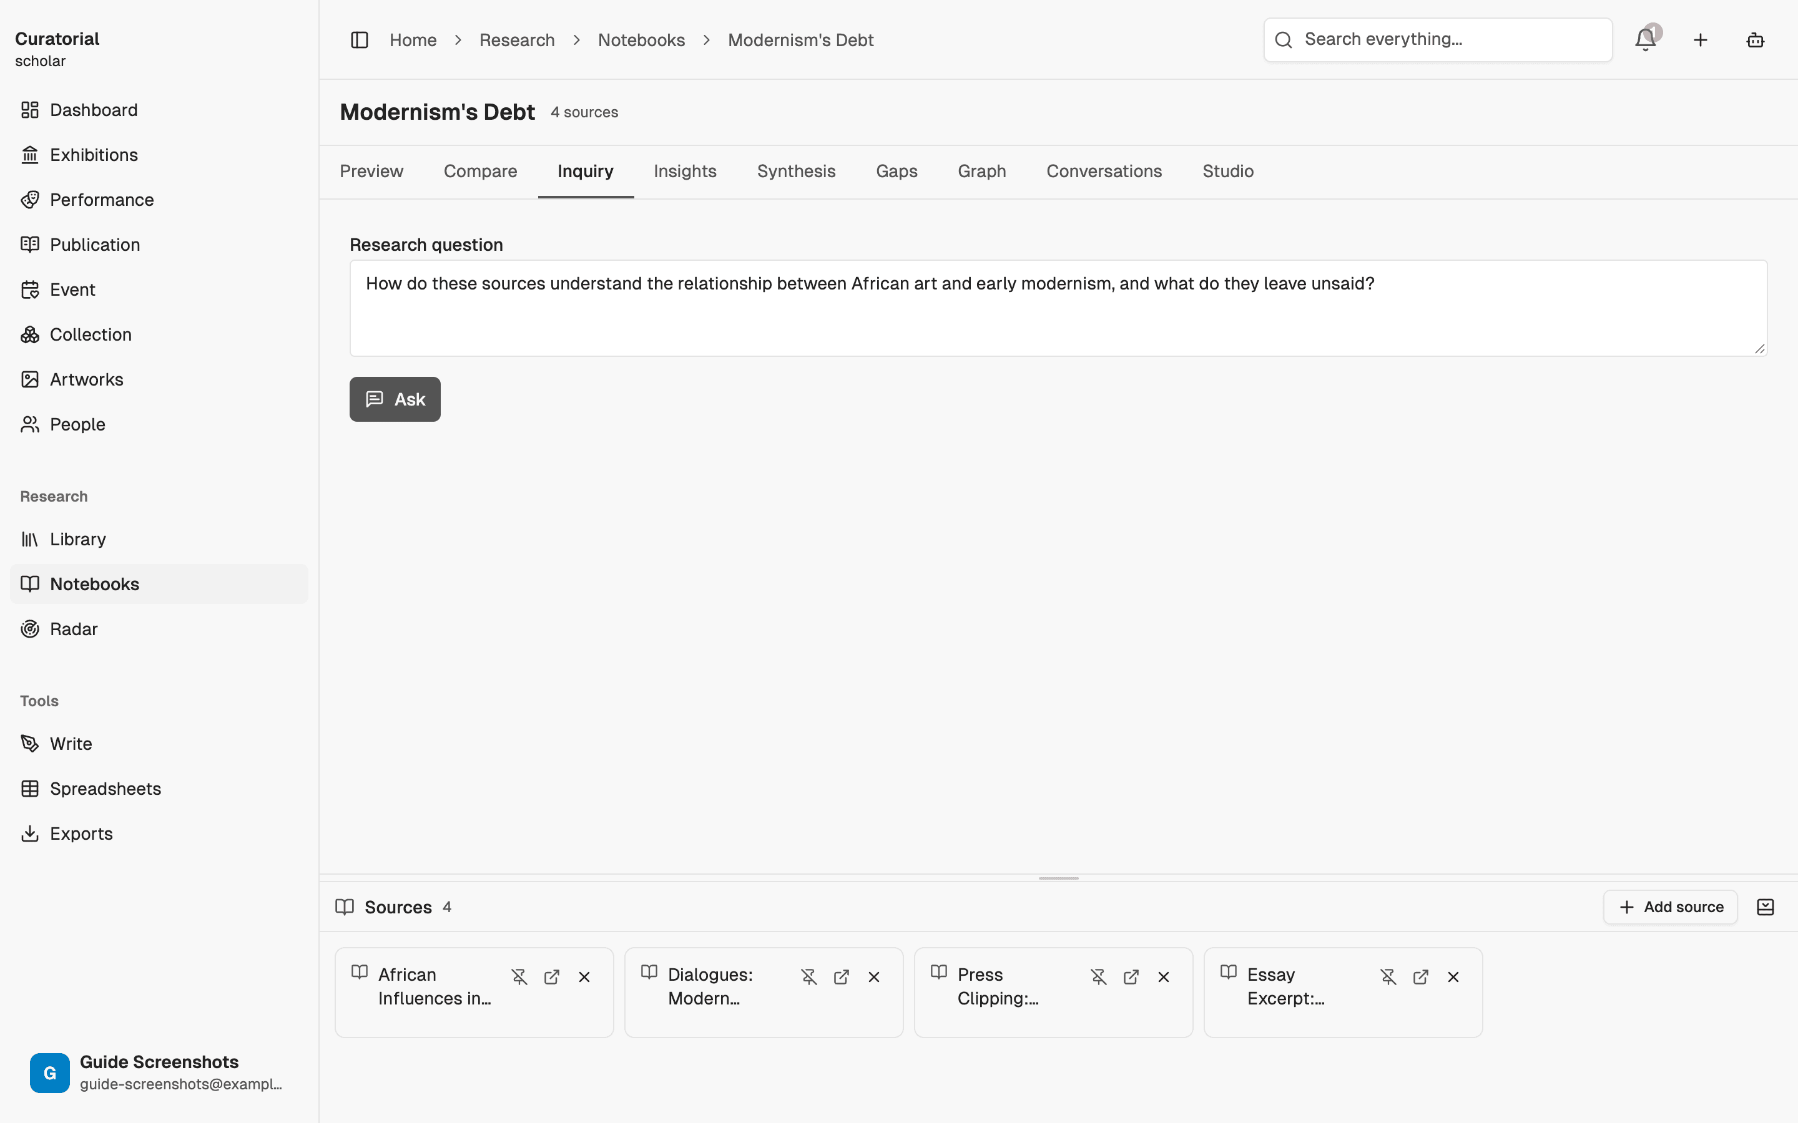This screenshot has width=1798, height=1123.
Task: Click the Add source button
Action: 1670,907
